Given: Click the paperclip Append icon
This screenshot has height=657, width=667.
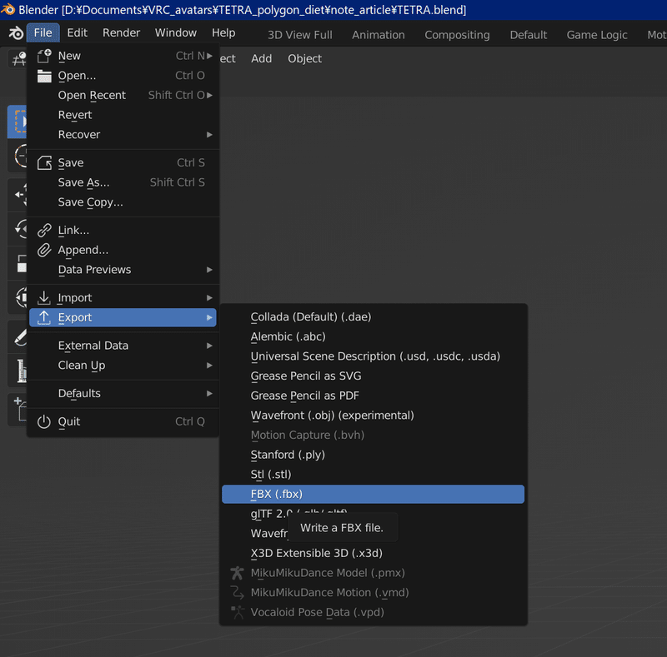Looking at the screenshot, I should 44,250.
